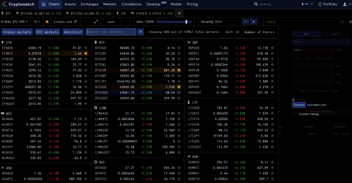Star the ETHAUD market
Screen dimensions: 352x183
[x=86, y=48]
